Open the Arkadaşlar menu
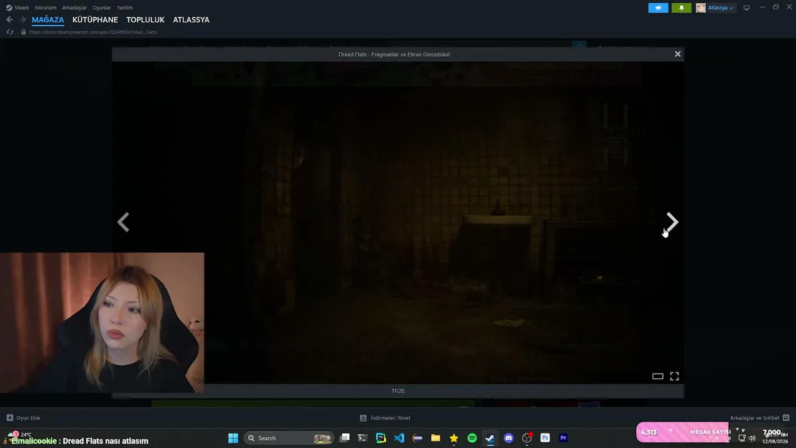Screen dimensions: 796x448 (75, 7)
